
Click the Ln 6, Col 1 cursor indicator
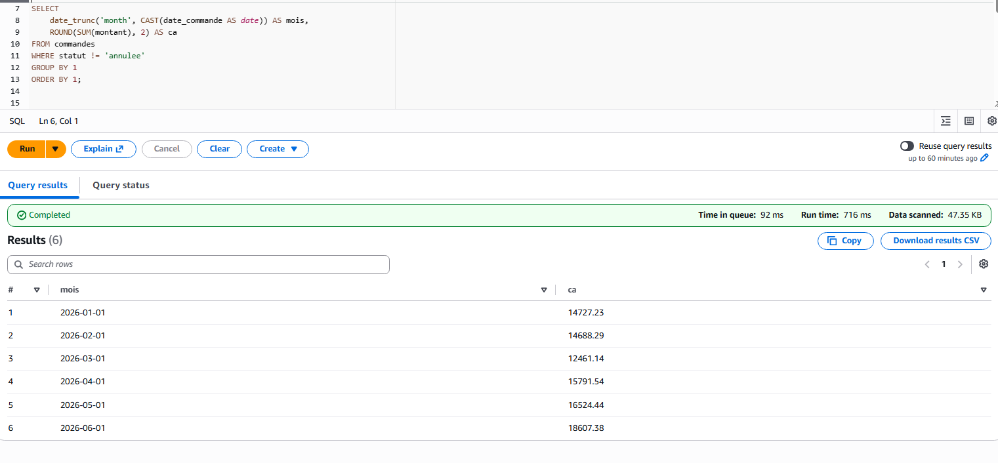click(58, 121)
